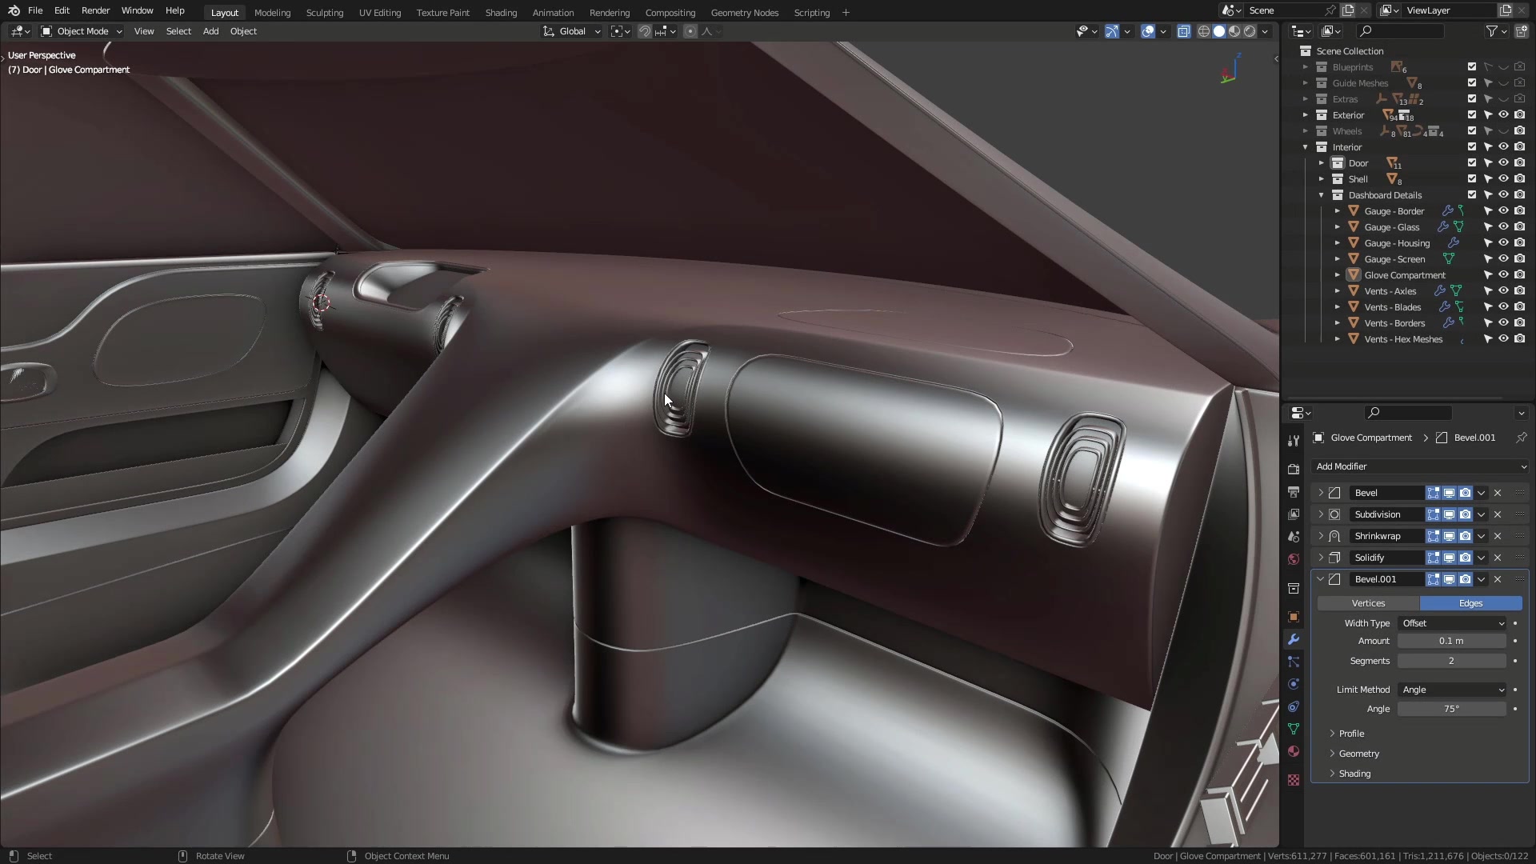Viewport: 1536px width, 864px height.
Task: Hide Vents - Blades with eye icon
Action: click(1503, 307)
